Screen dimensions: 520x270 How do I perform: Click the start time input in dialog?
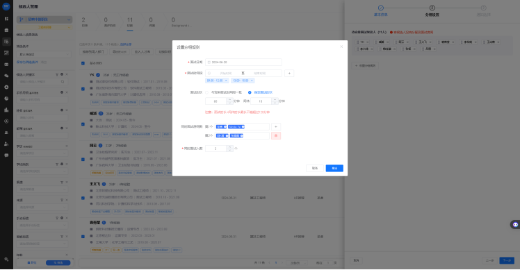pyautogui.click(x=225, y=73)
